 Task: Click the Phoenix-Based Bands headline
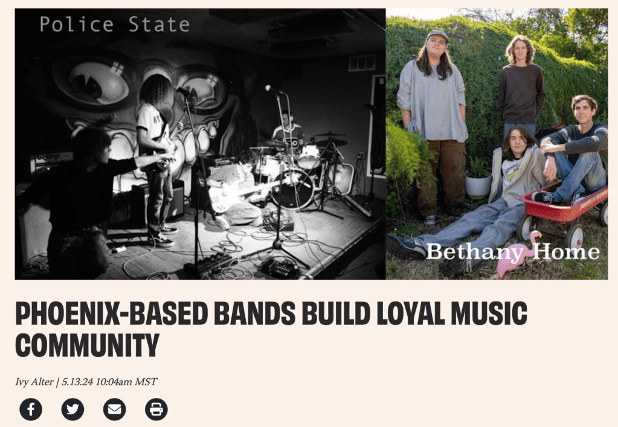[x=271, y=329]
